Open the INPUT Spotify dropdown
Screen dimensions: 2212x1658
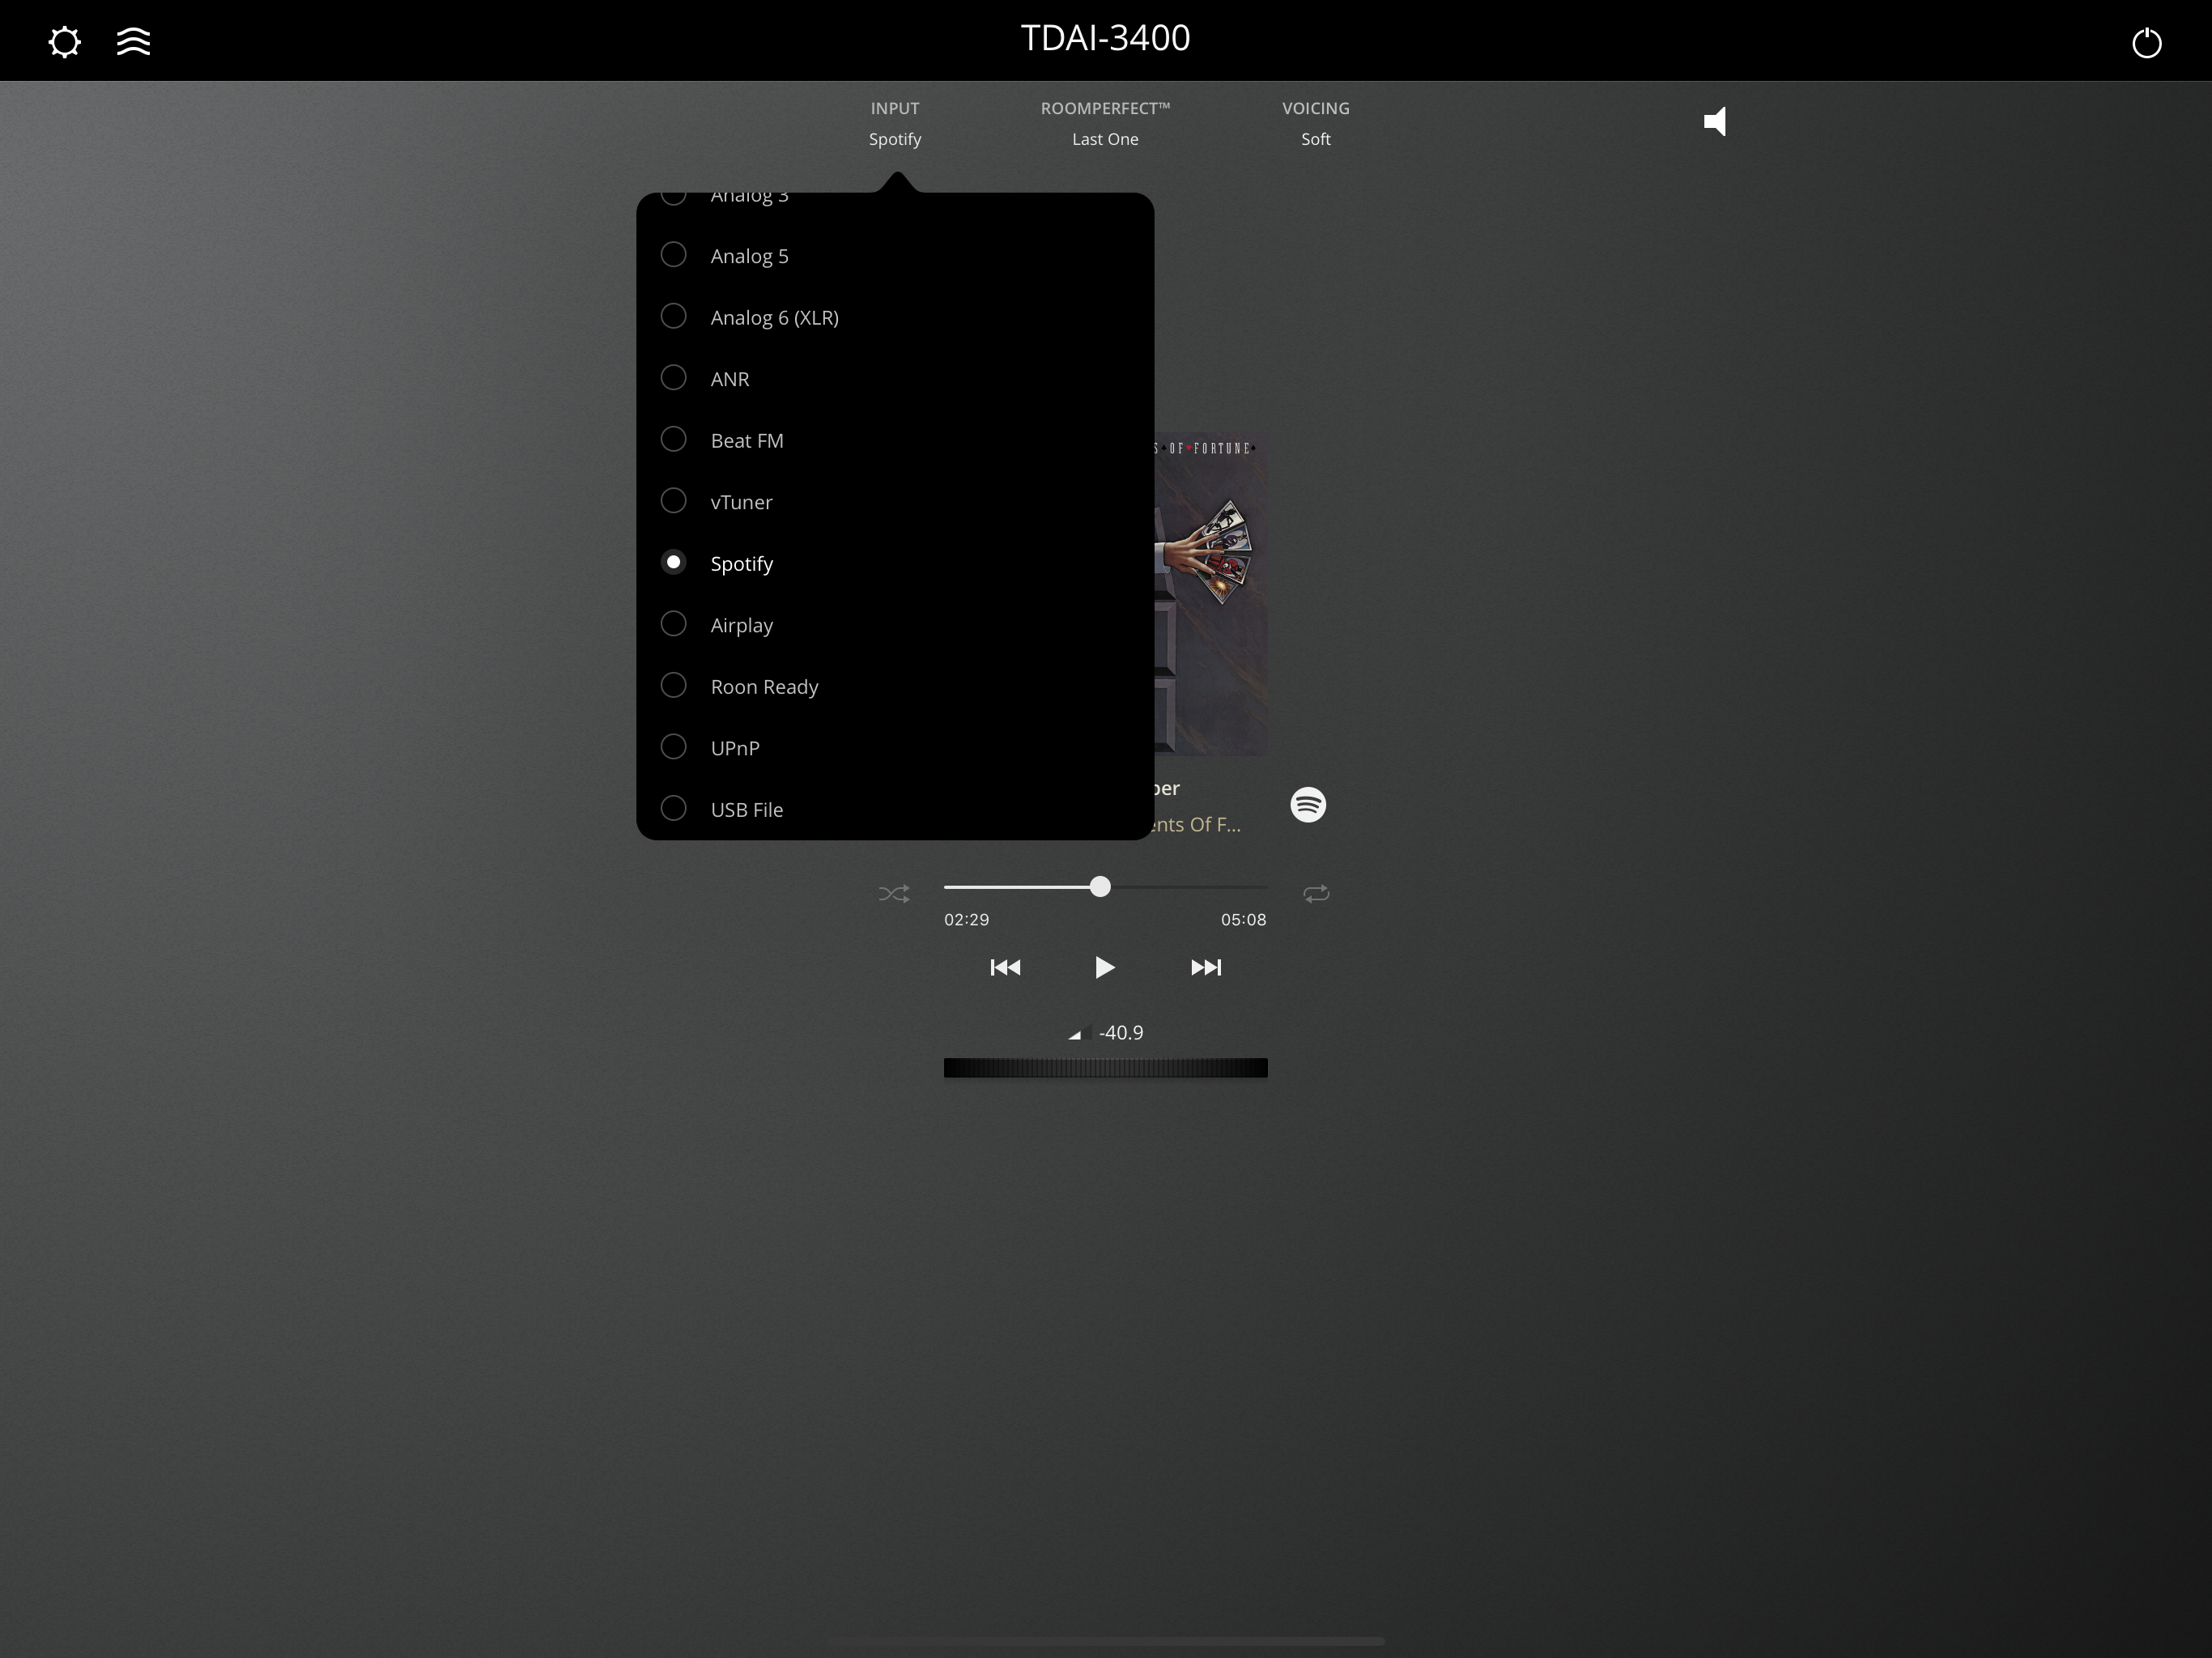(x=895, y=124)
